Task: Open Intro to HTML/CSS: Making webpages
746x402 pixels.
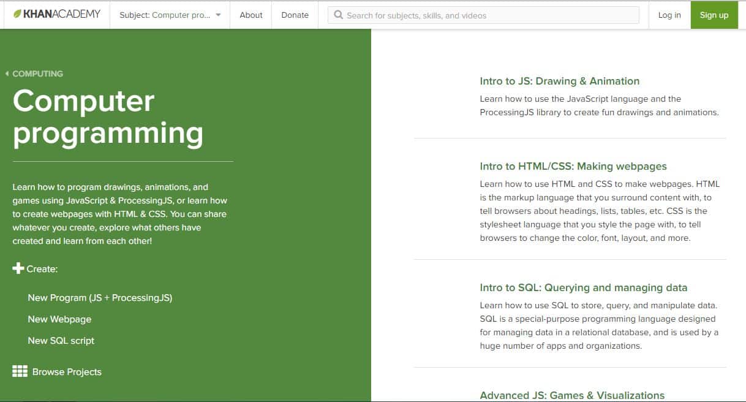Action: 573,166
